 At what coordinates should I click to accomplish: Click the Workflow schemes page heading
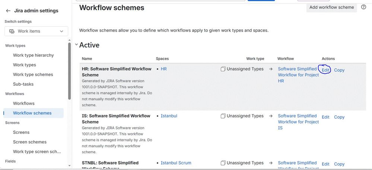pyautogui.click(x=112, y=7)
